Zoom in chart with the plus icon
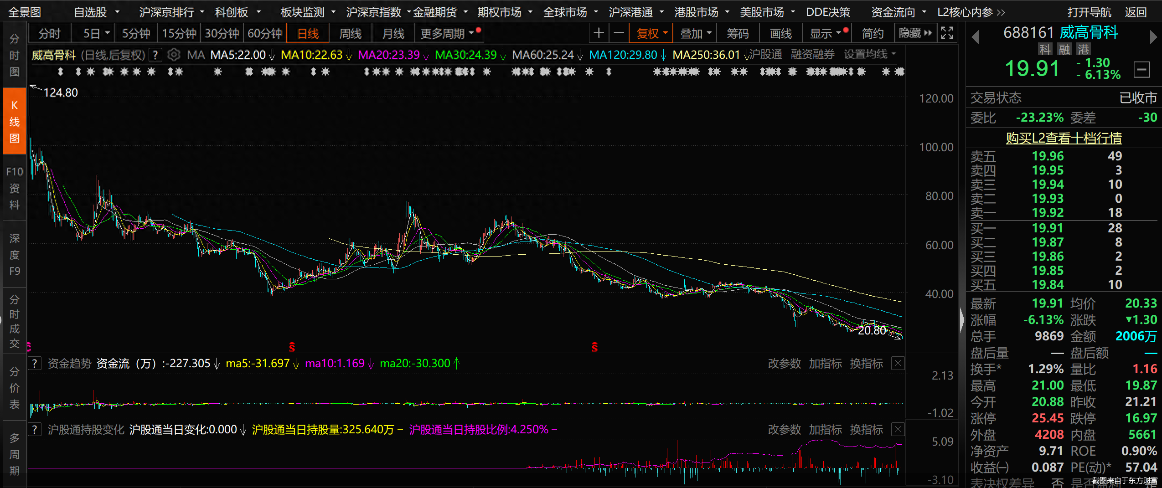The image size is (1162, 488). pyautogui.click(x=599, y=33)
